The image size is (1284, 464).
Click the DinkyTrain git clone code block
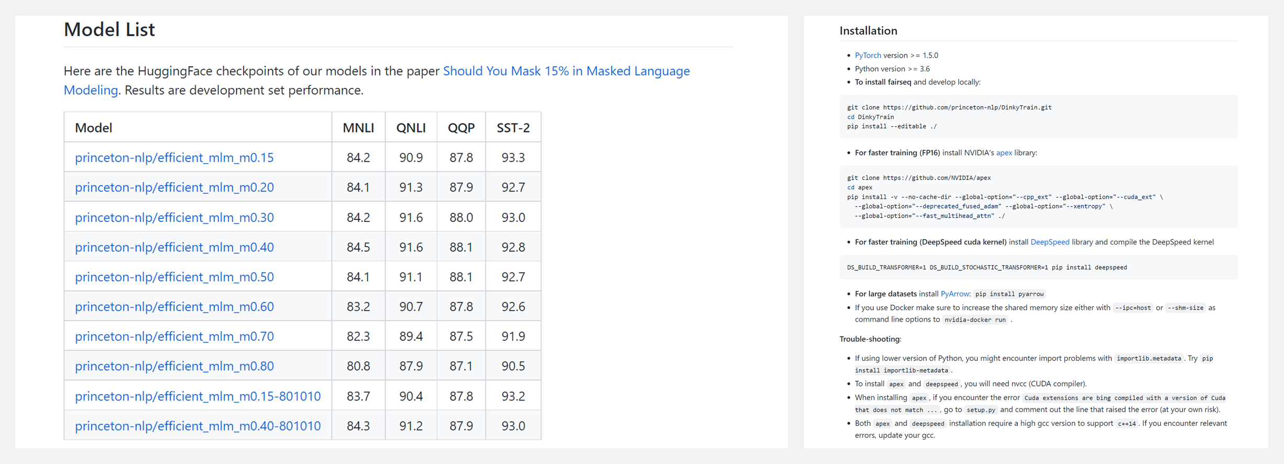click(1037, 117)
